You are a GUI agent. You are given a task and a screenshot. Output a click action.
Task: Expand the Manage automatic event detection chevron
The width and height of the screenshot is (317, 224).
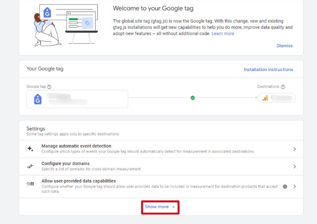294,149
